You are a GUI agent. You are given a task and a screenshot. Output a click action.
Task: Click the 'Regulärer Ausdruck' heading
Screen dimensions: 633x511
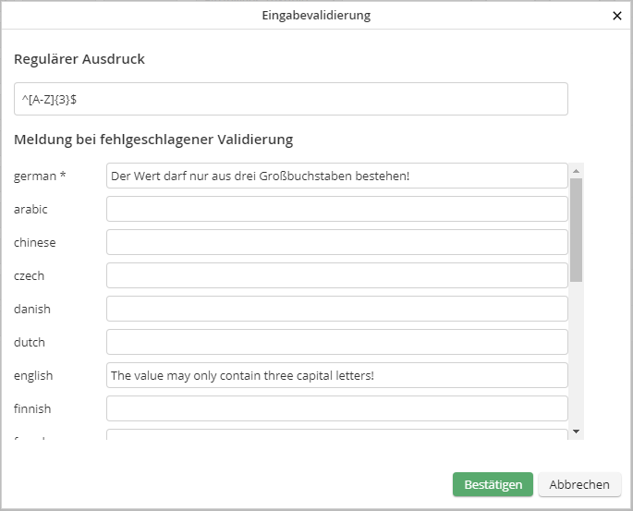pyautogui.click(x=79, y=59)
